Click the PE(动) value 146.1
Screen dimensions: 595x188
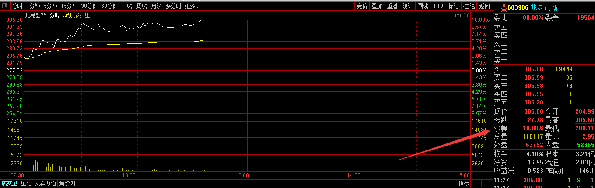586,171
